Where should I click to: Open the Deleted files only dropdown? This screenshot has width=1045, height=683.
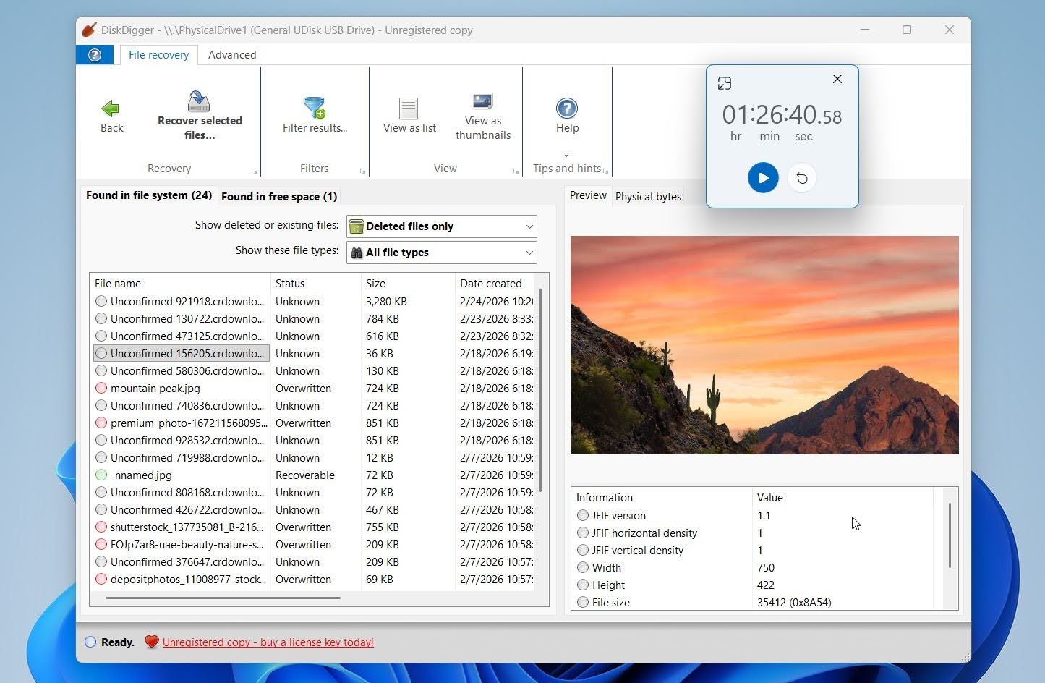pyautogui.click(x=441, y=226)
